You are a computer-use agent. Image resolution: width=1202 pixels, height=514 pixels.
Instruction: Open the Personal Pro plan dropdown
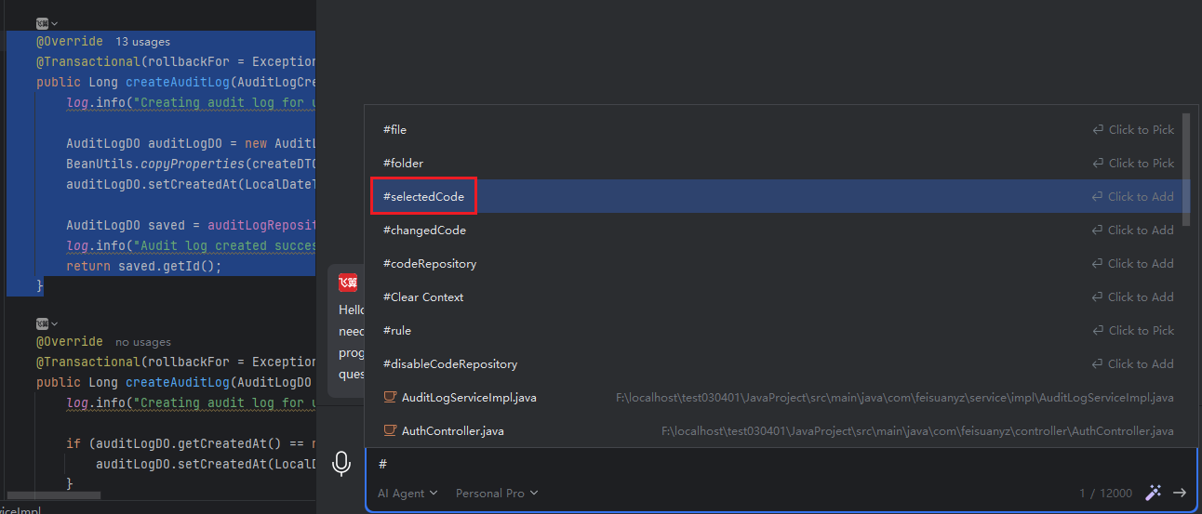click(x=496, y=494)
